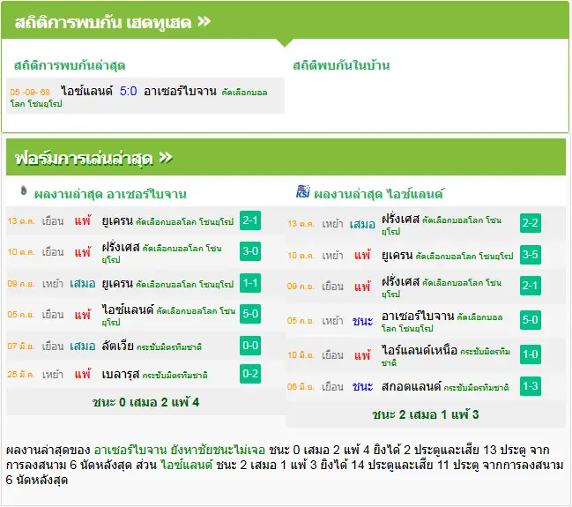The height and width of the screenshot is (507, 572).
Task: Select the เบลารุส match row opponent name
Action: [x=121, y=374]
